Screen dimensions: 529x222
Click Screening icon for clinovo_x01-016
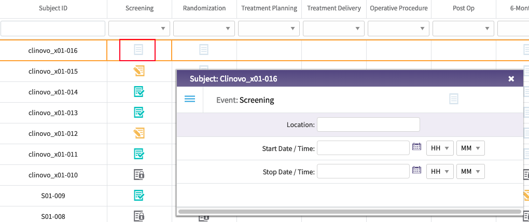click(x=138, y=50)
